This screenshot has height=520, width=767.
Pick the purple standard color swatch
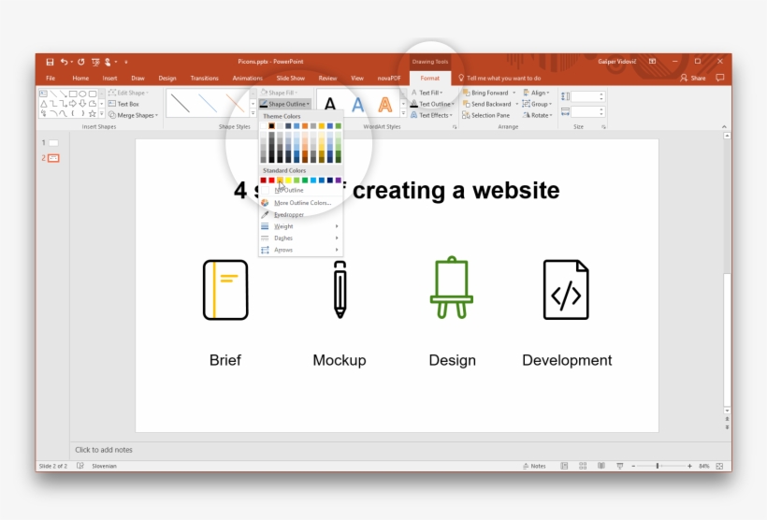338,180
